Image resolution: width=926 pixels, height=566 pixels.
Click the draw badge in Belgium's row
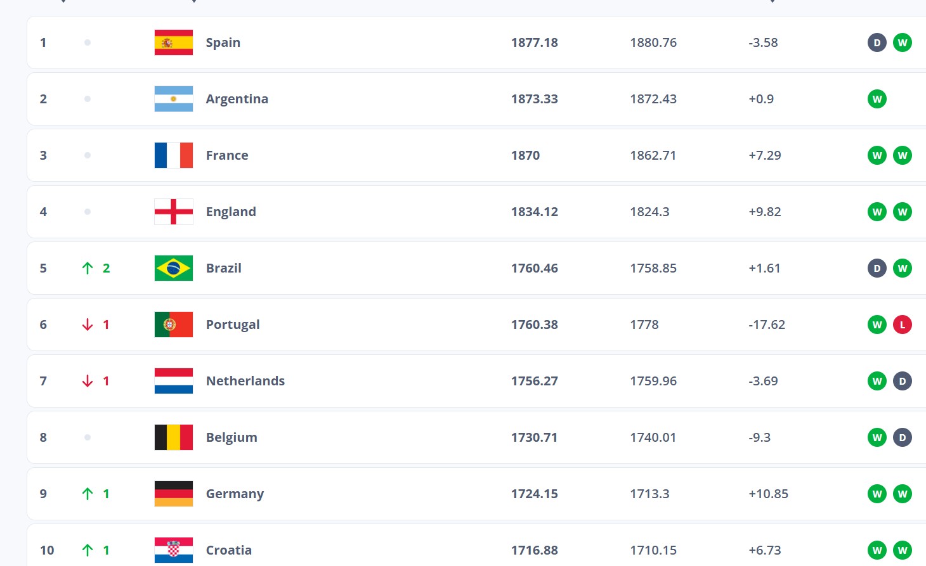902,437
